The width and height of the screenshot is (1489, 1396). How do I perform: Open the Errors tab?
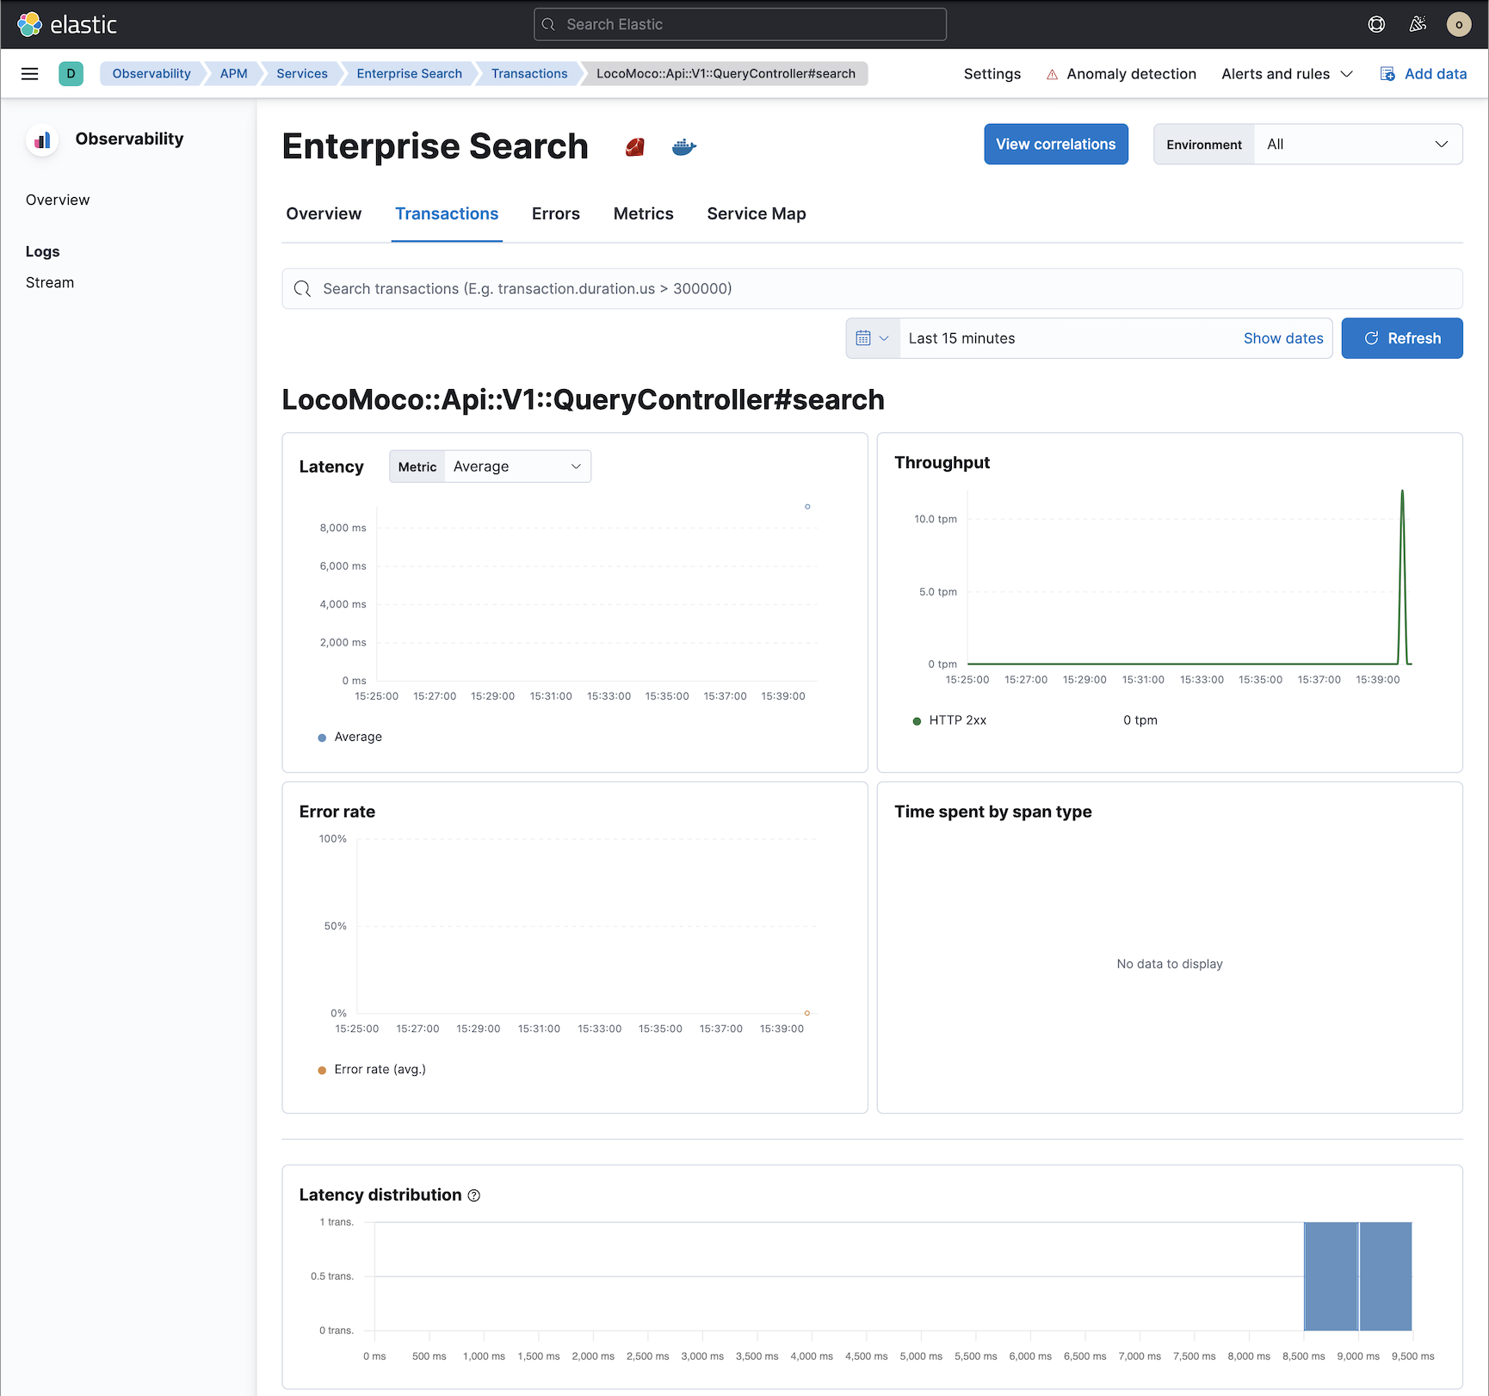[555, 213]
